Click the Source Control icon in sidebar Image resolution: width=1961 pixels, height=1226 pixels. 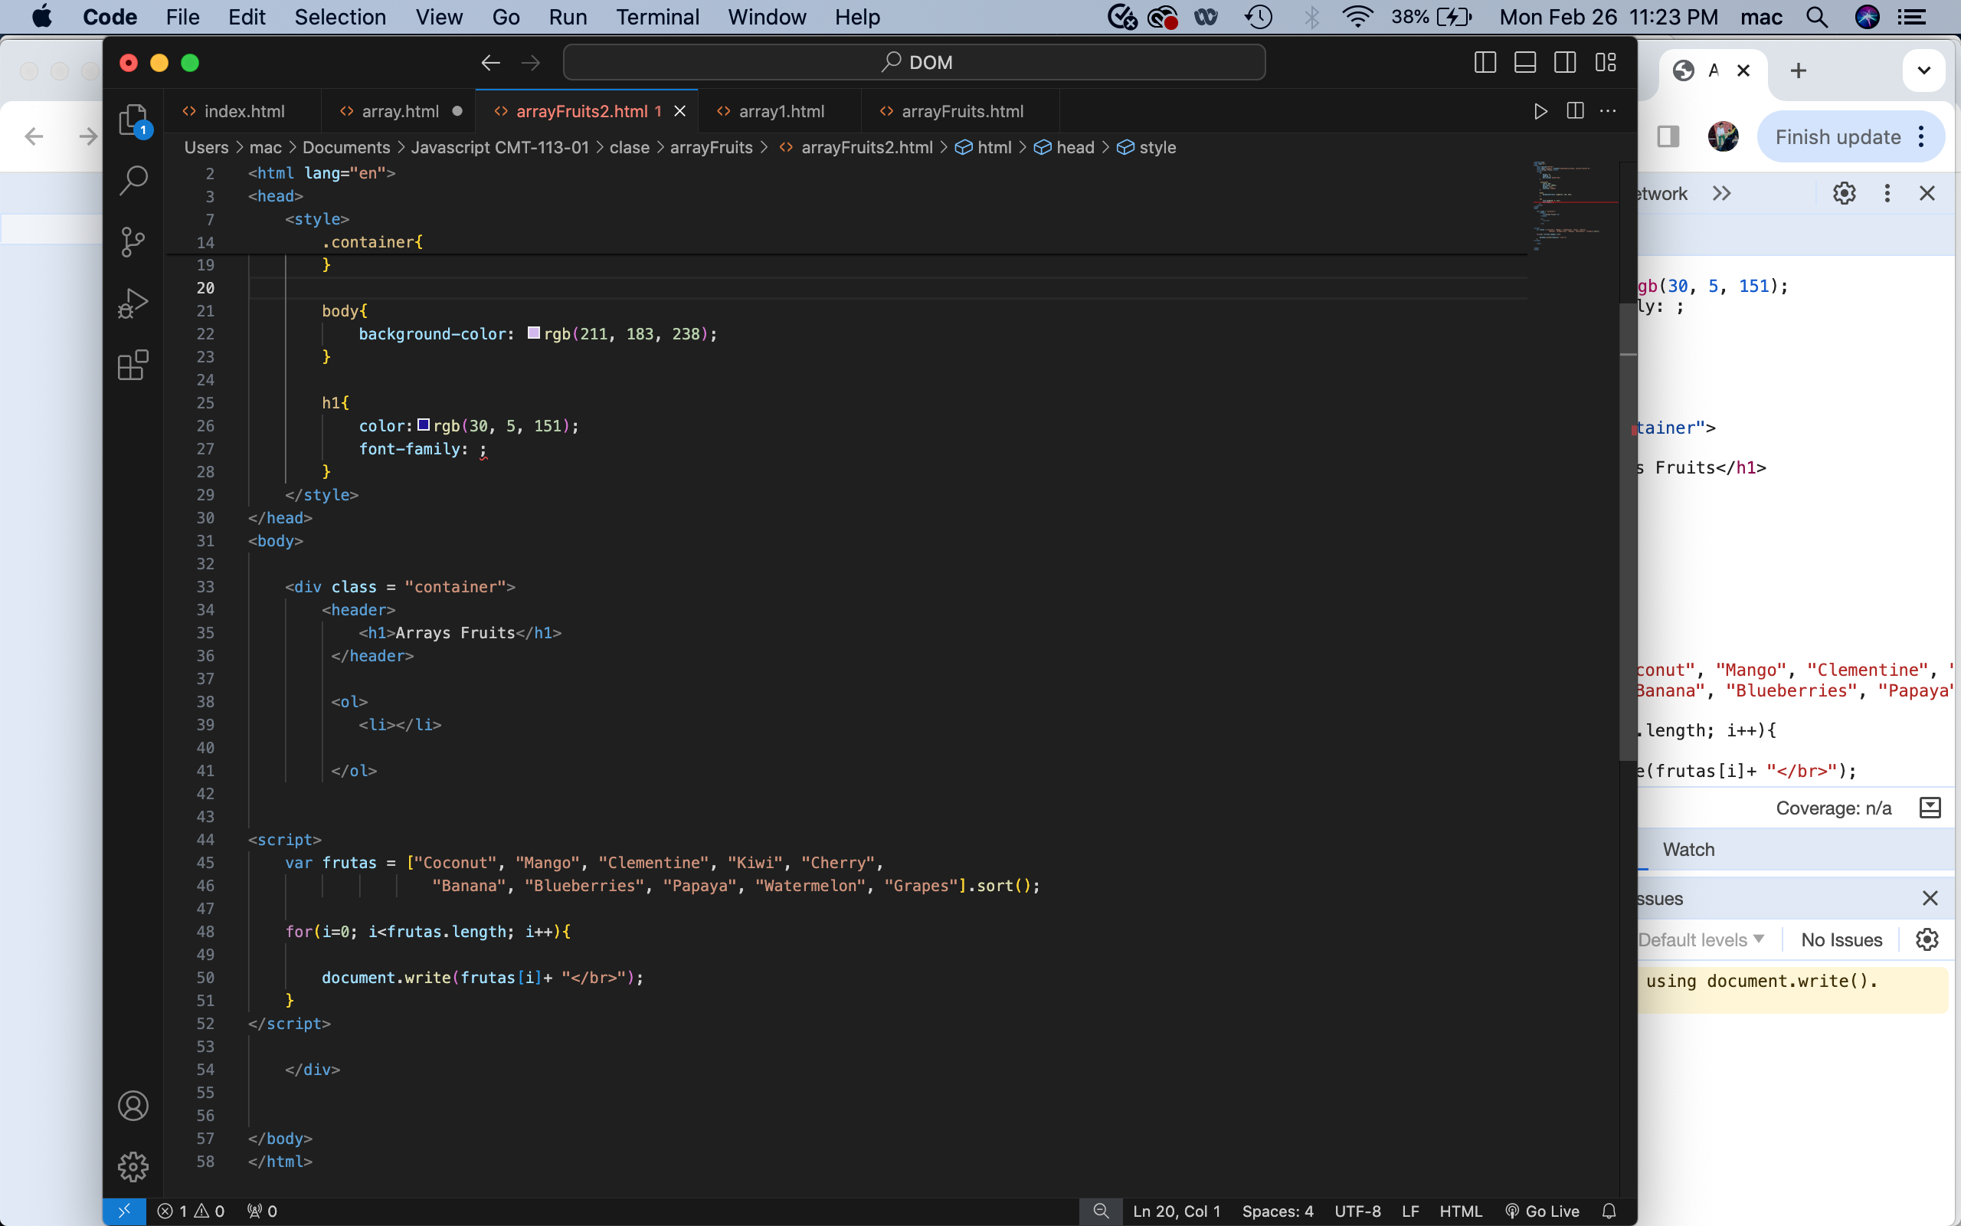(x=134, y=240)
